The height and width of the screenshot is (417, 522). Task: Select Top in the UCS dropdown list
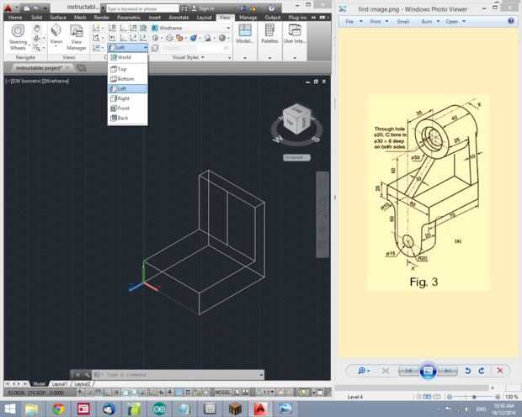(128, 69)
